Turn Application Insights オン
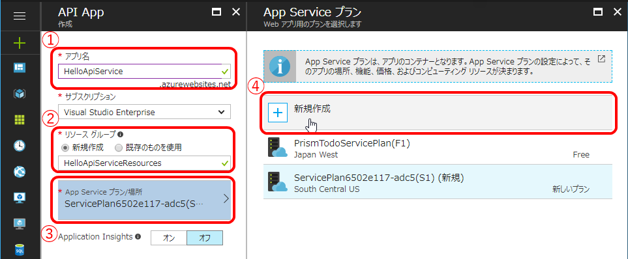The width and height of the screenshot is (628, 259). (169, 238)
